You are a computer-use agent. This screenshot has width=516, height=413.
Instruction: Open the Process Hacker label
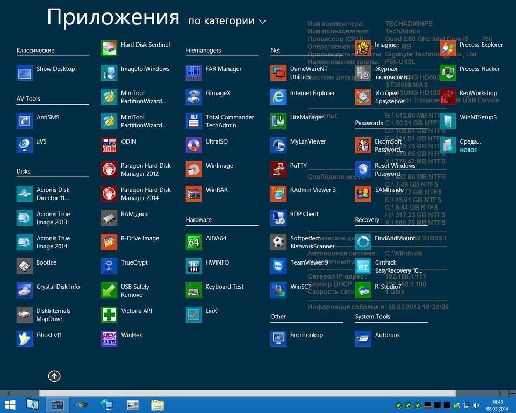click(x=479, y=69)
